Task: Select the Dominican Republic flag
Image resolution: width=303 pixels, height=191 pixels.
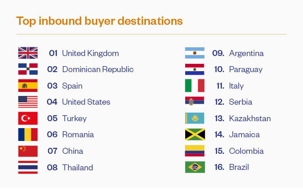Action: pyautogui.click(x=28, y=69)
